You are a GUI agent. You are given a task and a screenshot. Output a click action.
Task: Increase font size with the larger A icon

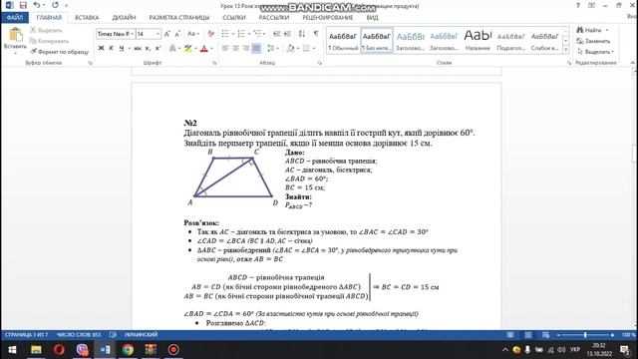point(166,34)
